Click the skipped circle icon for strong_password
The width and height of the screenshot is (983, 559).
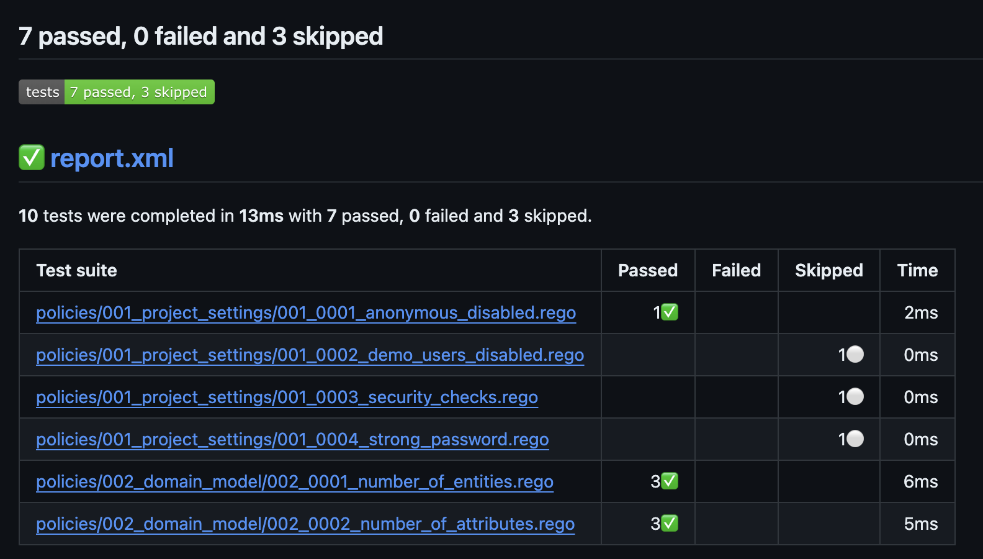(855, 439)
